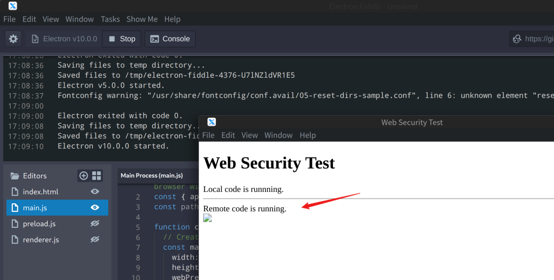Click the Main Process (main.js) editor title
The width and height of the screenshot is (554, 280).
pyautogui.click(x=151, y=175)
